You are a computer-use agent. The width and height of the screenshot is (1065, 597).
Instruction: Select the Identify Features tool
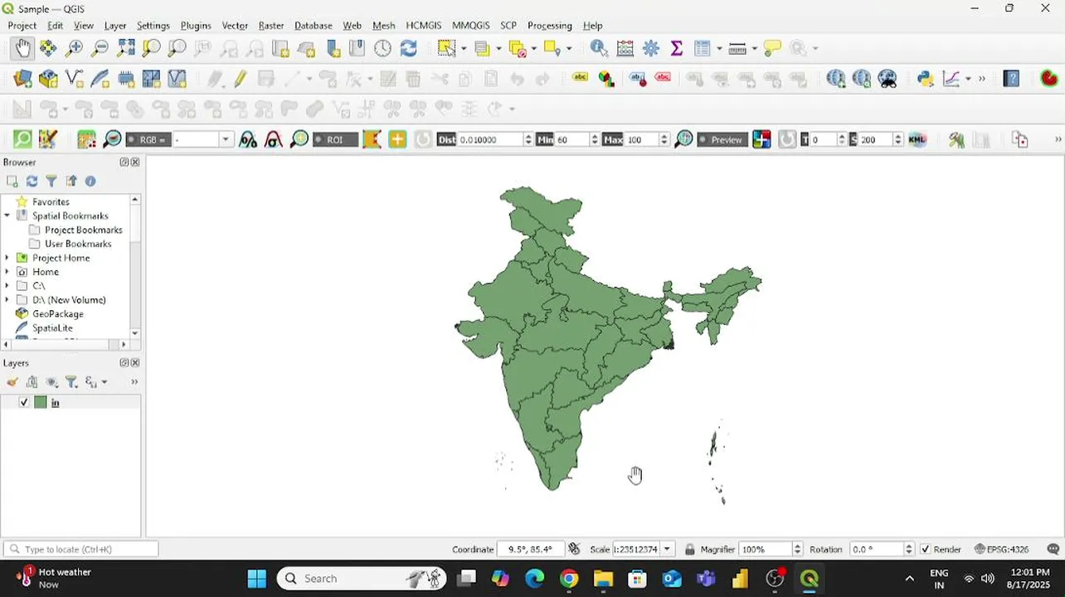[599, 48]
